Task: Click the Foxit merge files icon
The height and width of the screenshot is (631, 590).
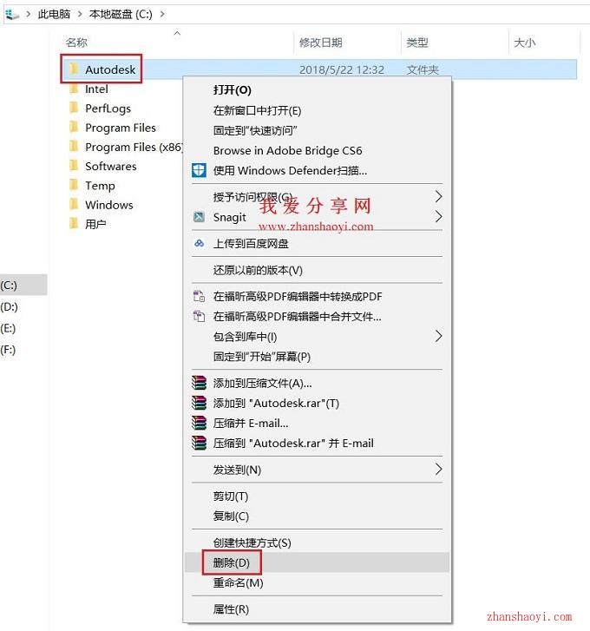Action: tap(199, 316)
